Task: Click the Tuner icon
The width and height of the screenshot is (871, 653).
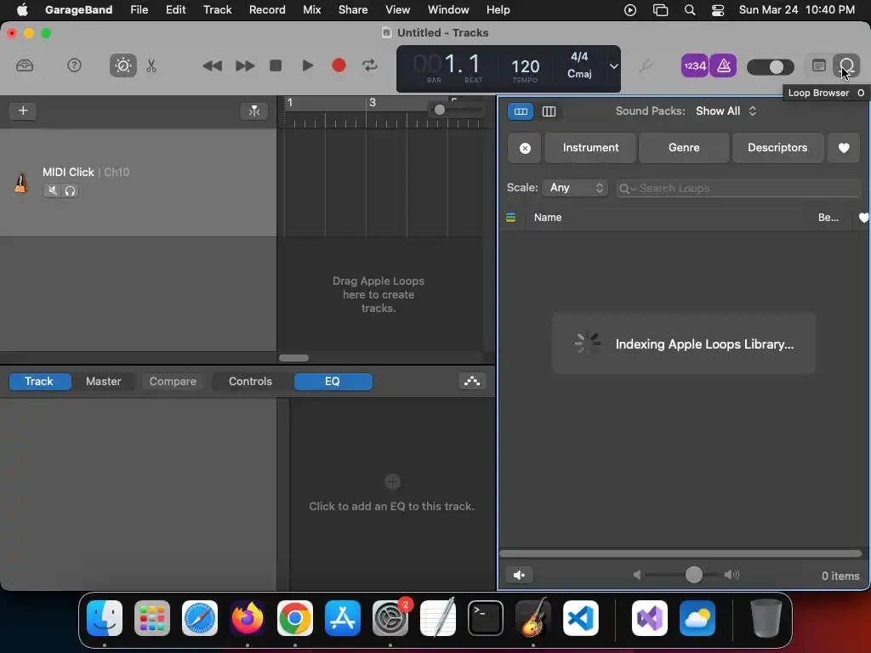Action: [646, 65]
